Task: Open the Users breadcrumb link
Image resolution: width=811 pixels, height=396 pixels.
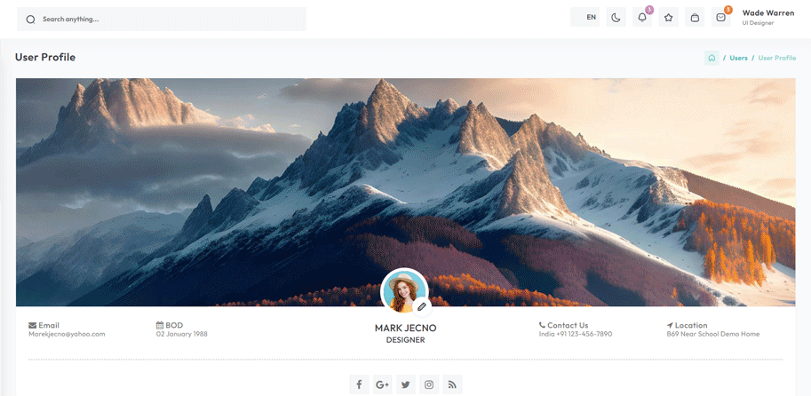Action: click(738, 58)
